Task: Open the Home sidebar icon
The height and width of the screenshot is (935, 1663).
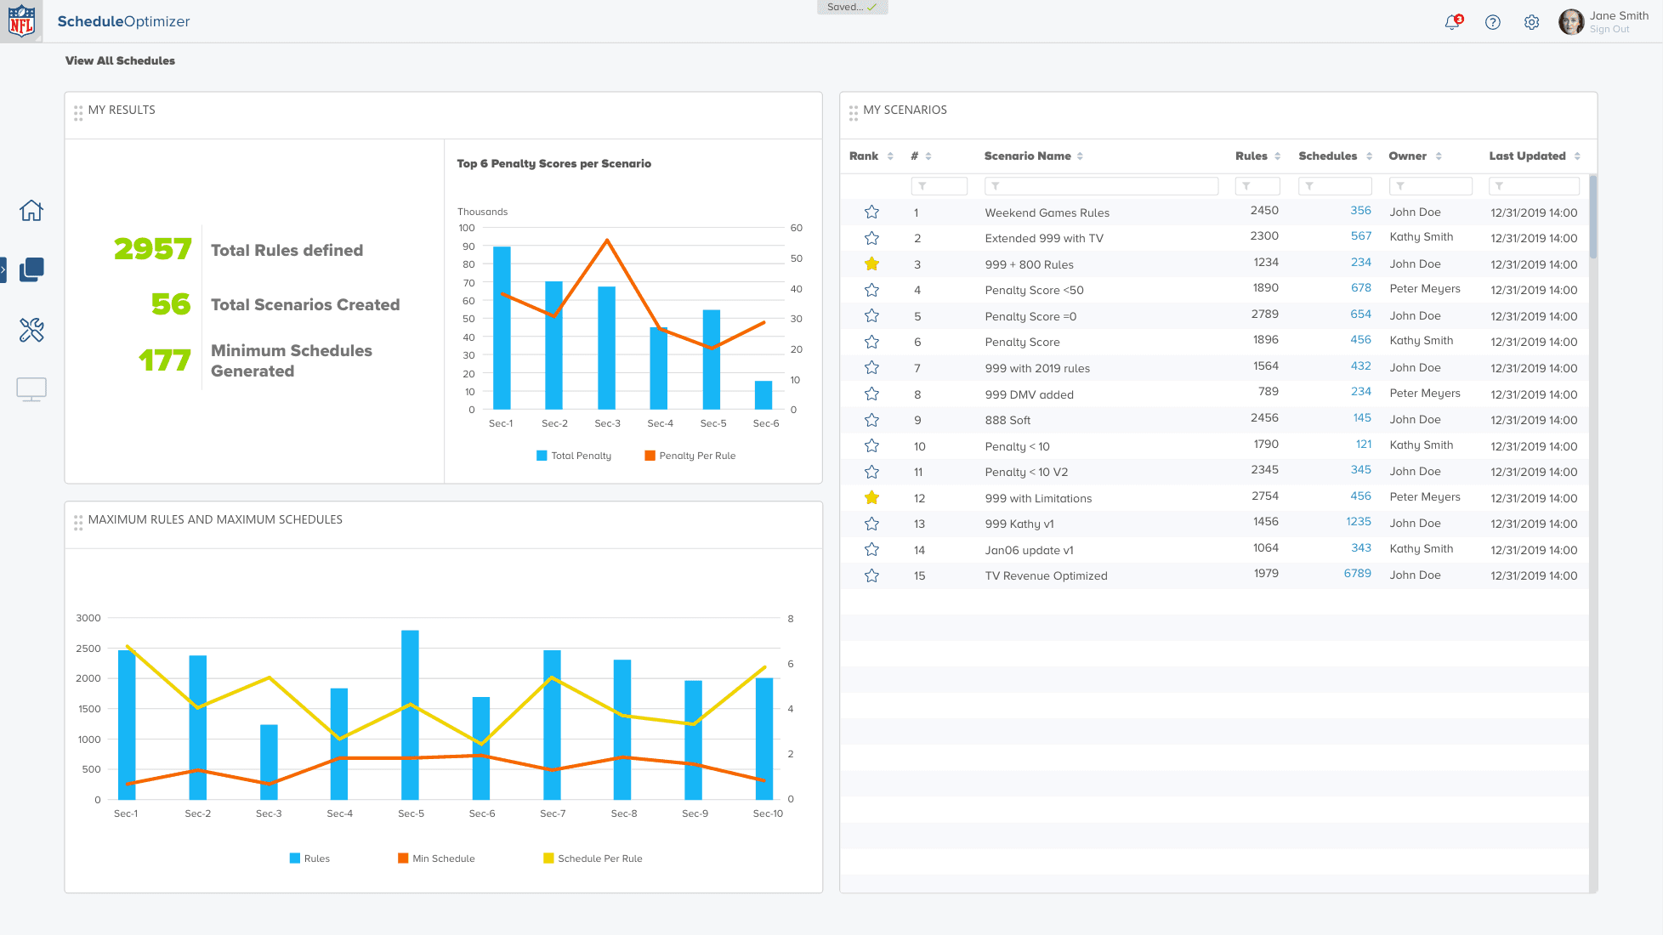Action: (31, 210)
